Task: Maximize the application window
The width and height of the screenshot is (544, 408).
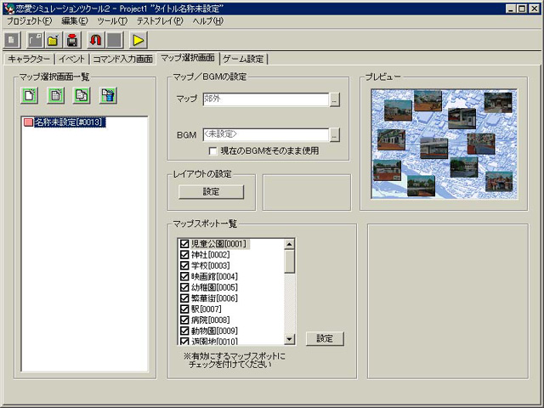Action: click(x=521, y=8)
